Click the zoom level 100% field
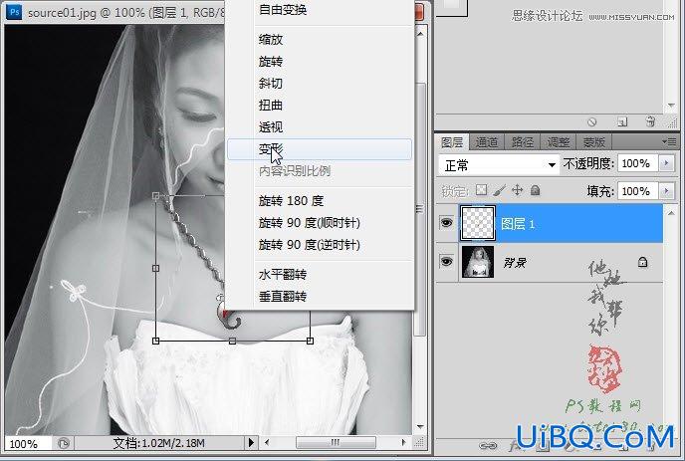 click(x=27, y=444)
